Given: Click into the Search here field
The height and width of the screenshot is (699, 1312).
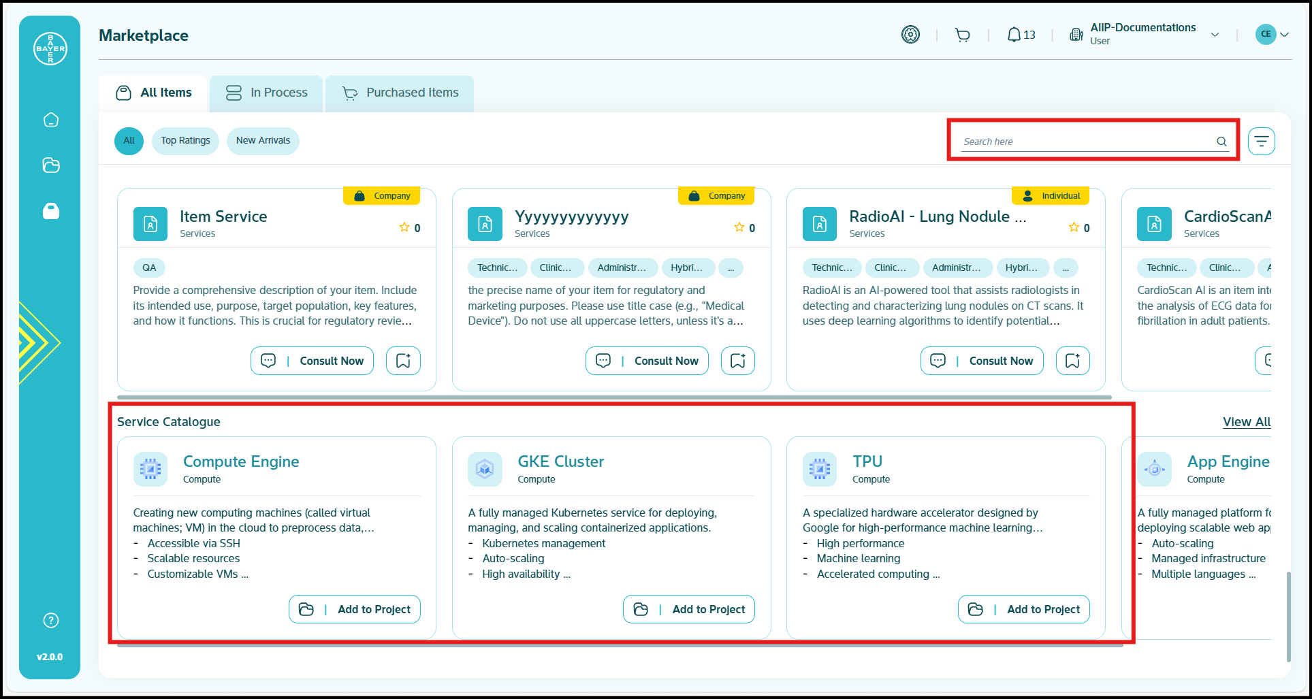Looking at the screenshot, I should point(1087,142).
